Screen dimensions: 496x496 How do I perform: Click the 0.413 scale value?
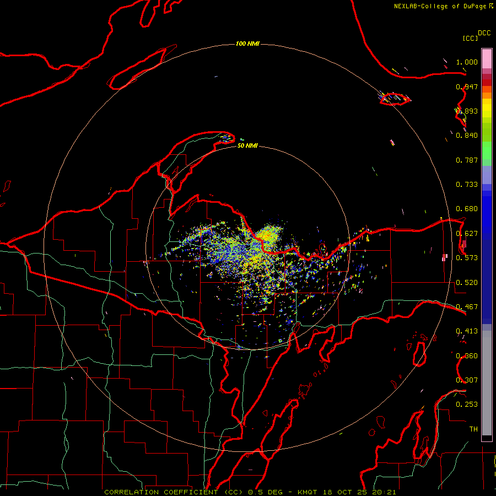467,331
